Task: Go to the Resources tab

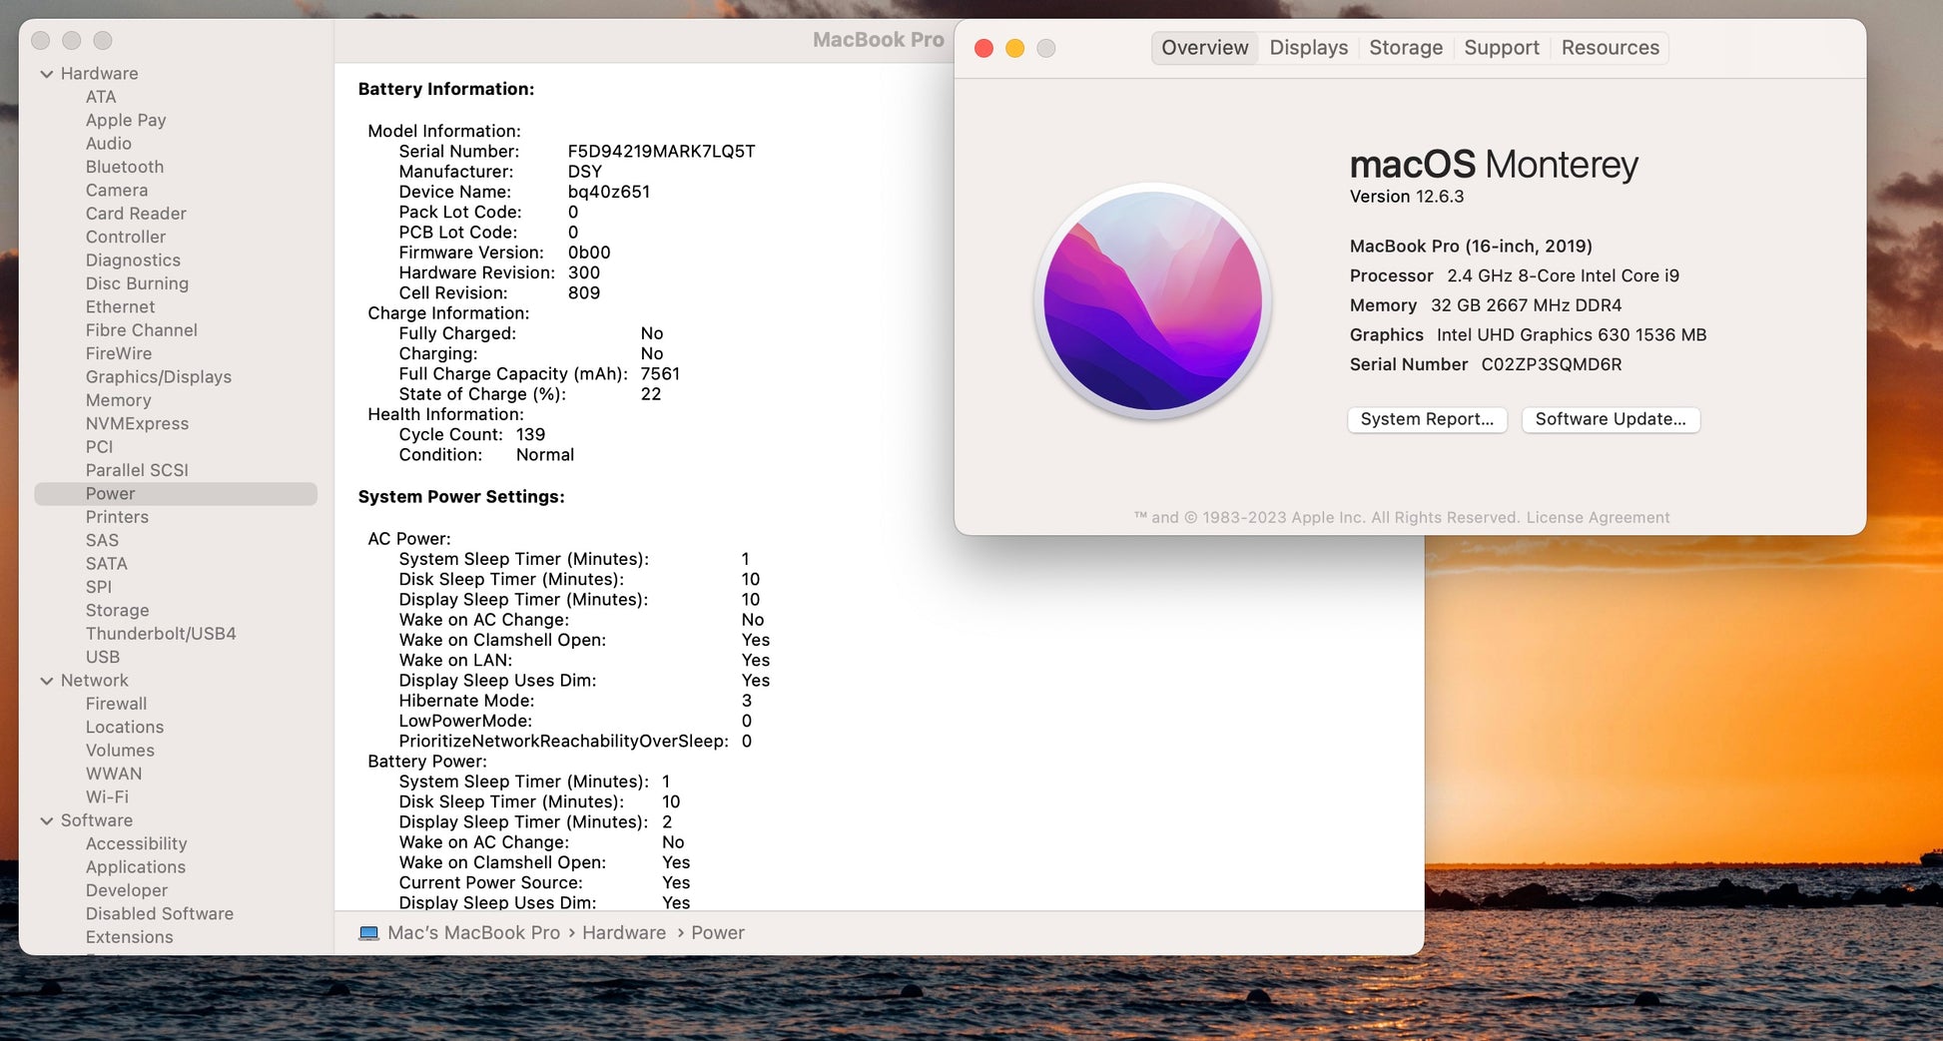Action: tap(1610, 48)
